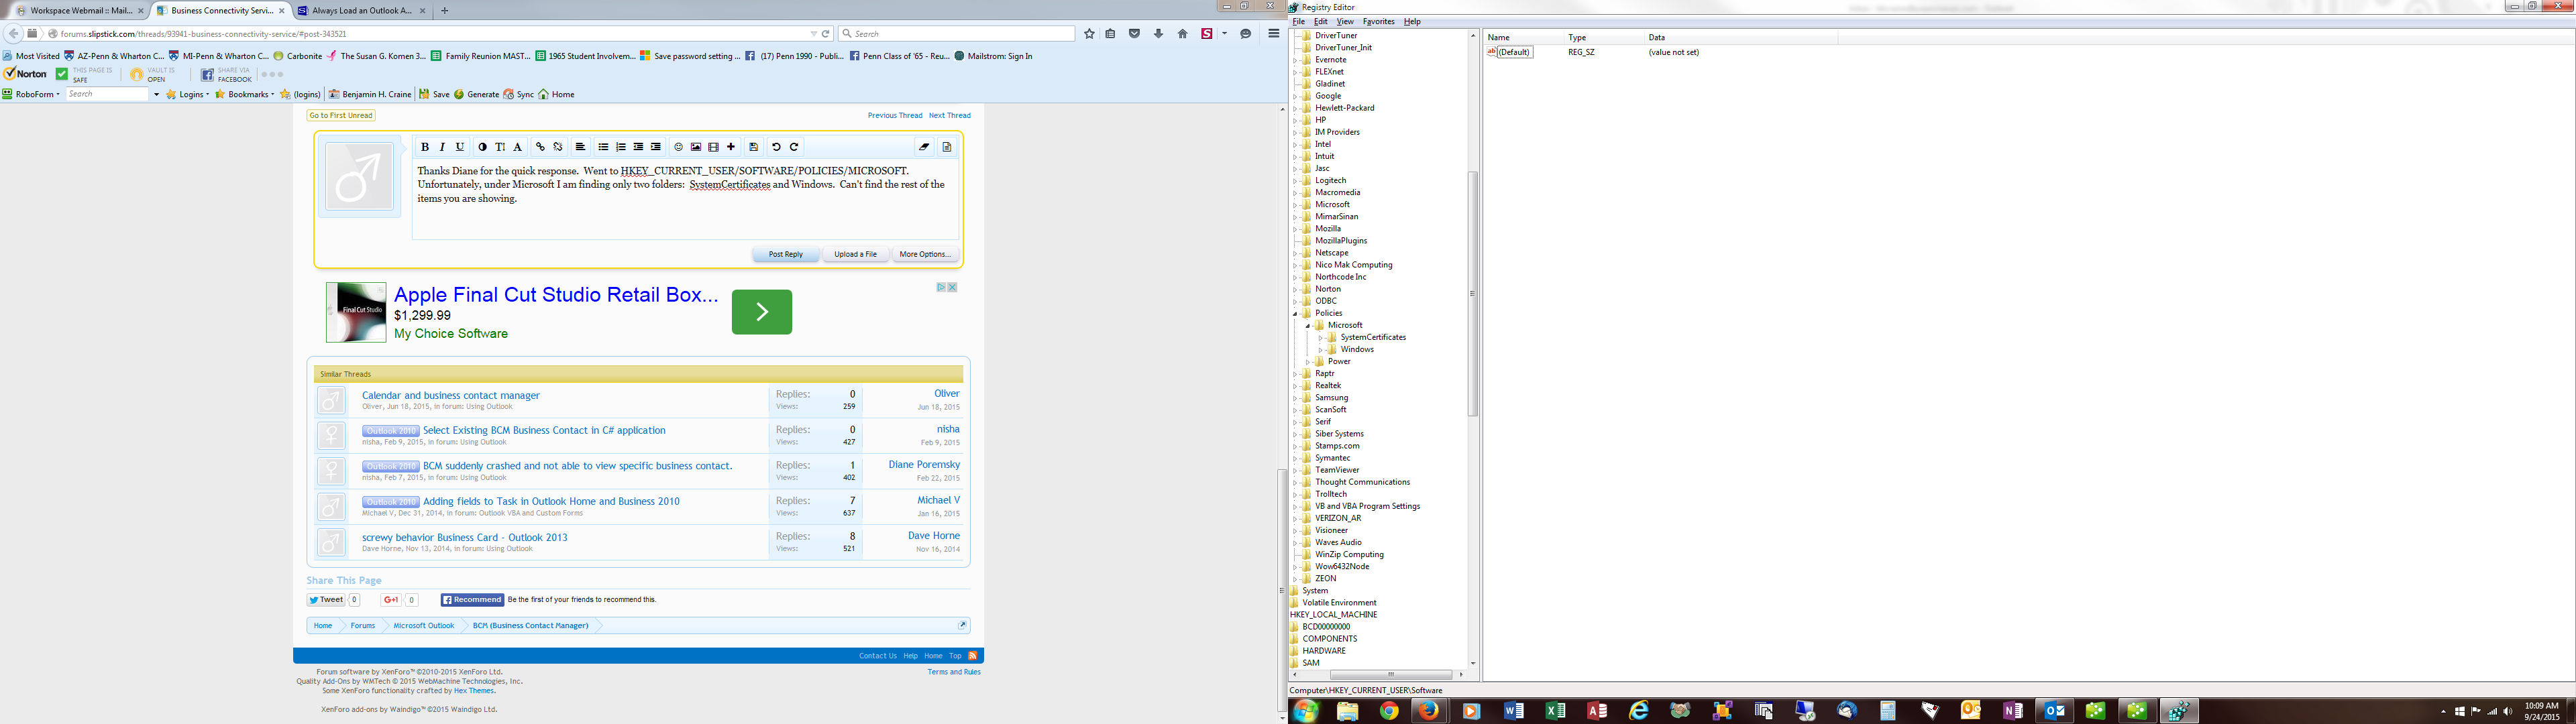The width and height of the screenshot is (2576, 724).
Task: Open smilies picker in editor
Action: click(x=678, y=147)
